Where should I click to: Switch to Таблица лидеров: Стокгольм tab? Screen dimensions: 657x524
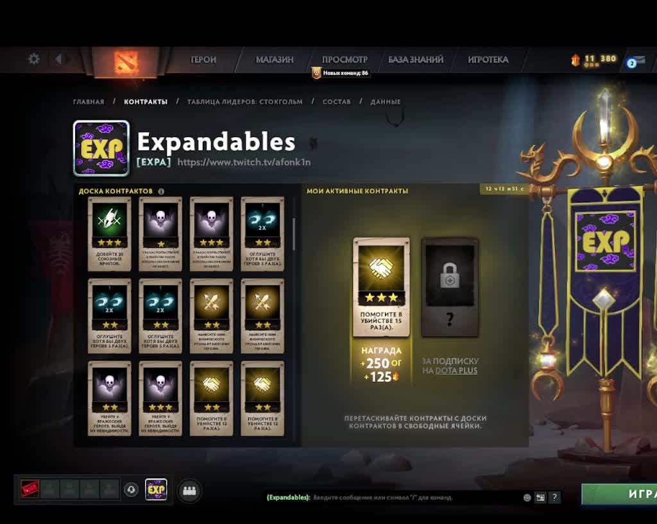click(244, 102)
